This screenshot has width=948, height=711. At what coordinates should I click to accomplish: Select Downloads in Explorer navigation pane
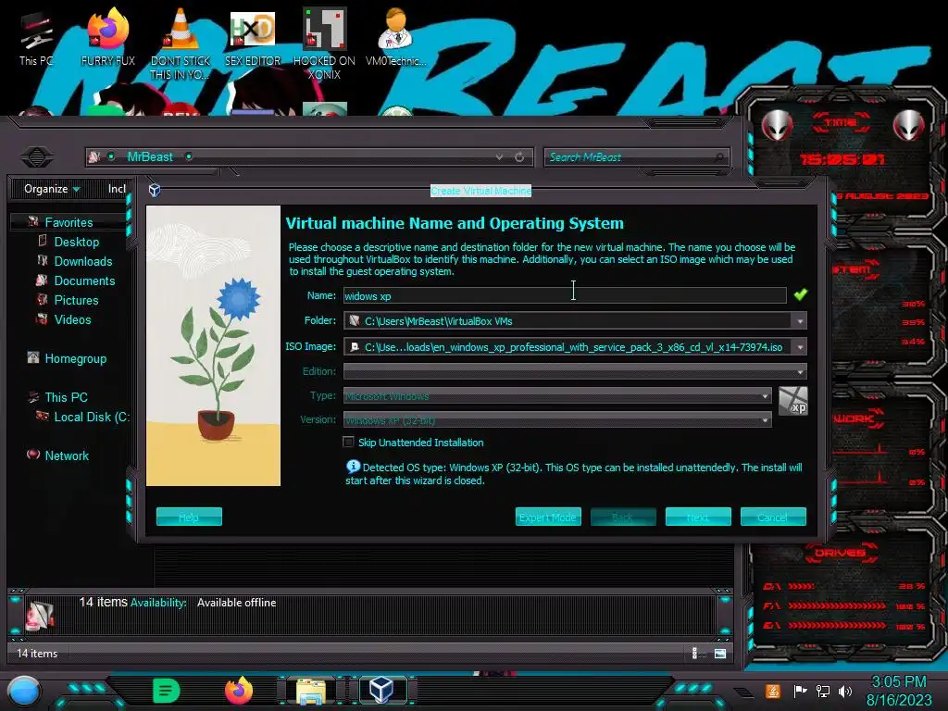point(82,261)
